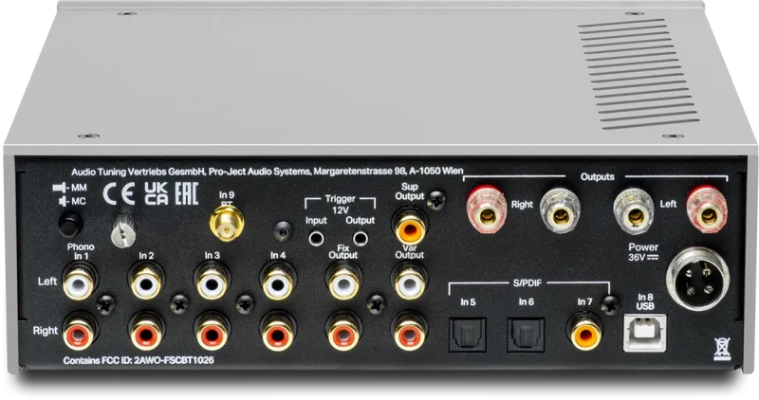Screen dimensions: 759x400
Task: Click the Fix Output Left white RCA jack
Action: coord(344,282)
